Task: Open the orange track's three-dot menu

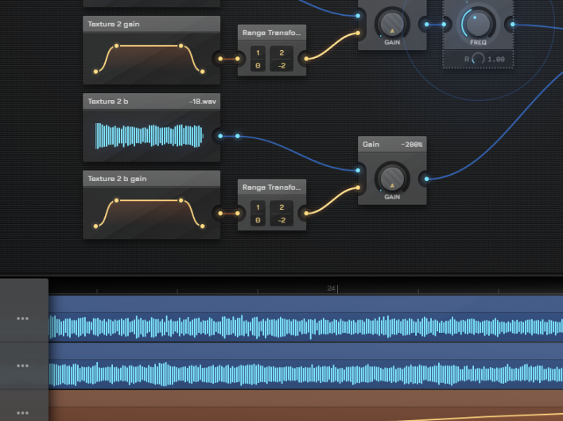Action: pyautogui.click(x=22, y=412)
